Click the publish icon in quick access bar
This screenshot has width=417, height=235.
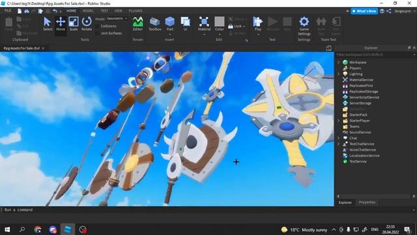tap(40, 11)
